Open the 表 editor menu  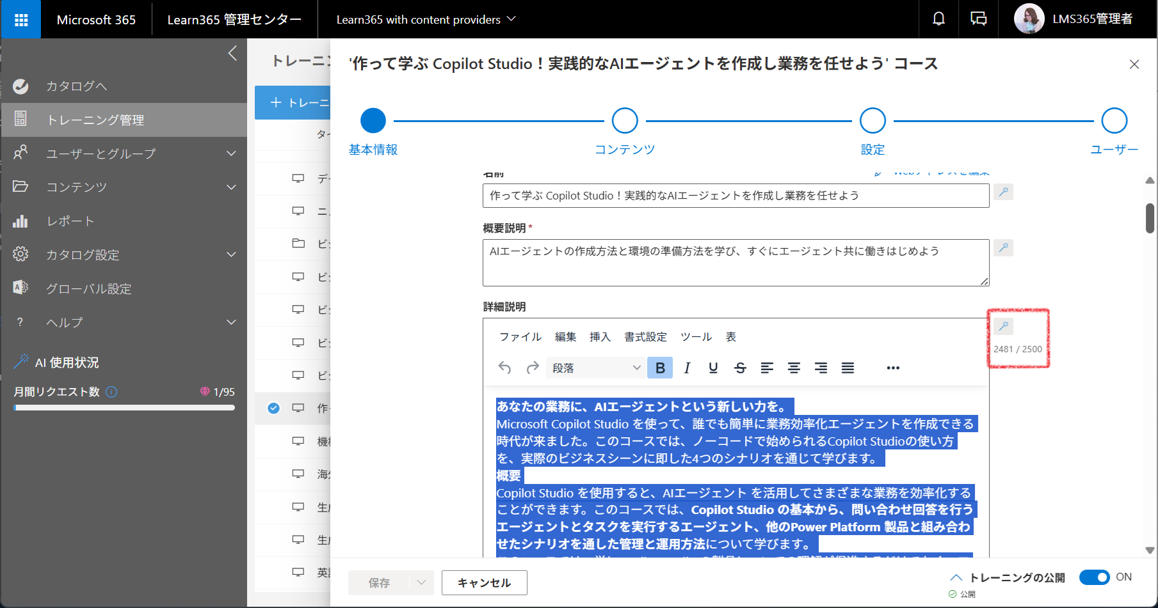tap(731, 337)
